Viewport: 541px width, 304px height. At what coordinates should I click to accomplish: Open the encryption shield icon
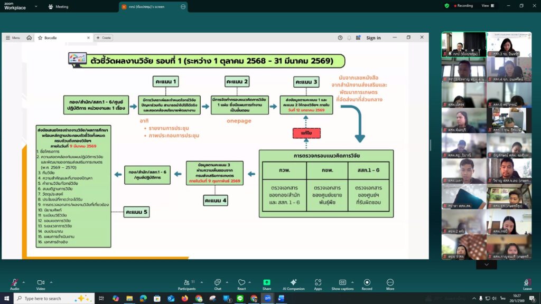[x=447, y=6]
